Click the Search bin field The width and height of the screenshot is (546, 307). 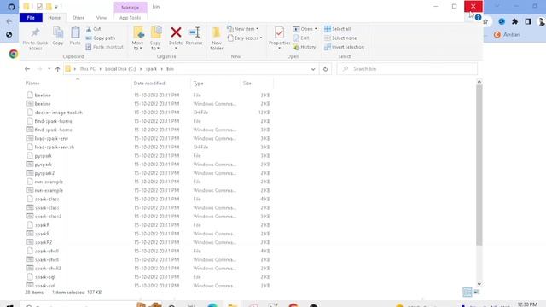coord(407,69)
